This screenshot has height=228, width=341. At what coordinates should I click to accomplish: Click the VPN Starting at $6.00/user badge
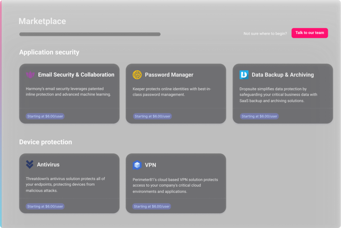152,206
